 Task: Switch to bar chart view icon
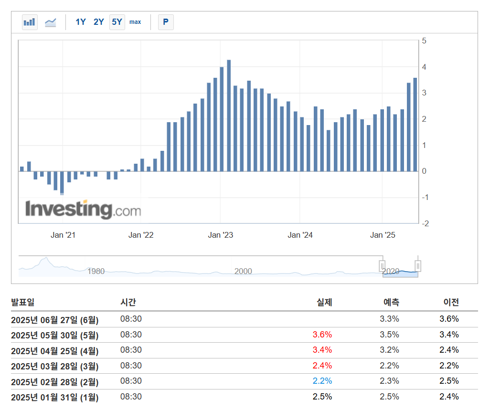click(x=30, y=22)
